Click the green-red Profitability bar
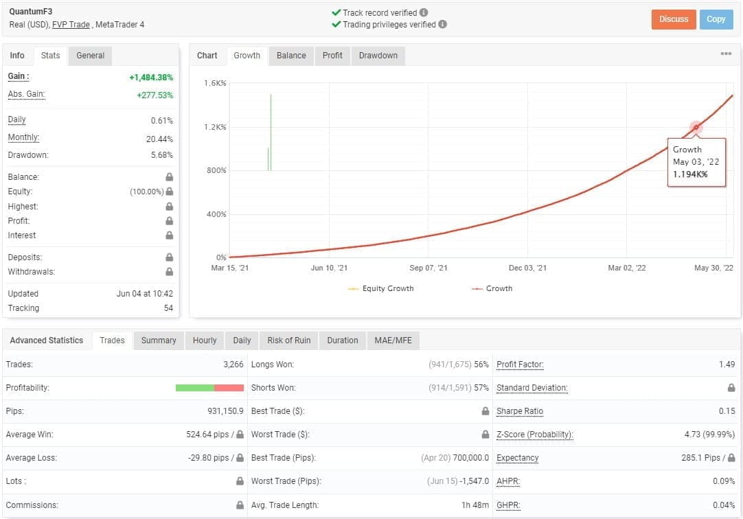Viewport: 743px width, 519px height. click(x=209, y=388)
